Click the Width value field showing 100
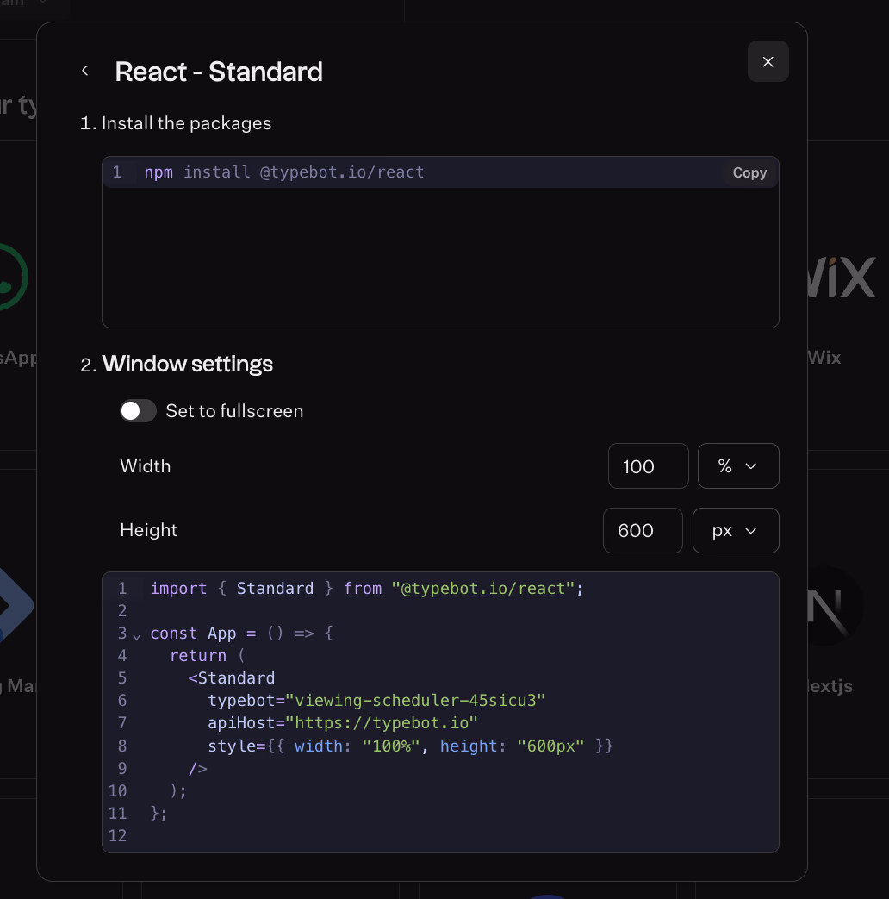Viewport: 889px width, 899px height. click(648, 466)
